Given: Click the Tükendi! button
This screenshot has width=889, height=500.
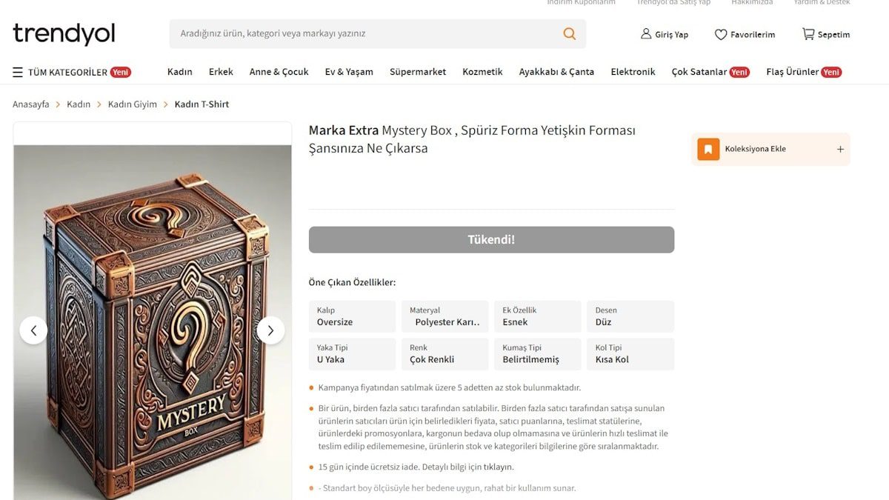Looking at the screenshot, I should [491, 239].
